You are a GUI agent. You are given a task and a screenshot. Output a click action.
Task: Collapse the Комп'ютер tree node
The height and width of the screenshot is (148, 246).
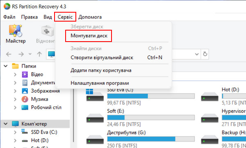pyautogui.click(x=6, y=124)
